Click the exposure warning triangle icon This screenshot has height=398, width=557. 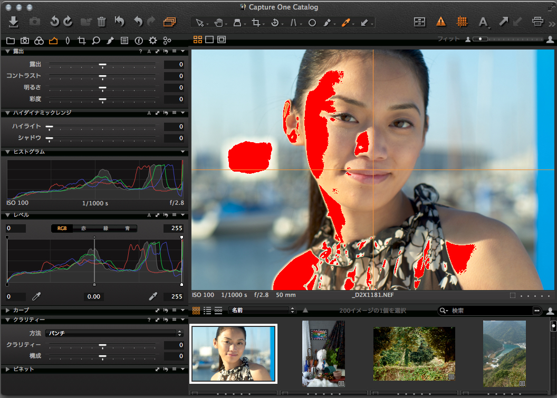441,22
